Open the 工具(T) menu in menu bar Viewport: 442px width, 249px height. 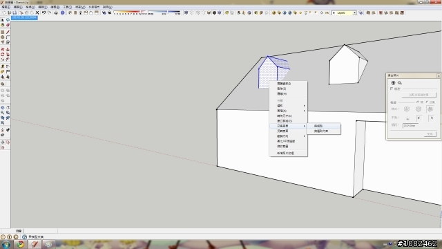(x=68, y=7)
